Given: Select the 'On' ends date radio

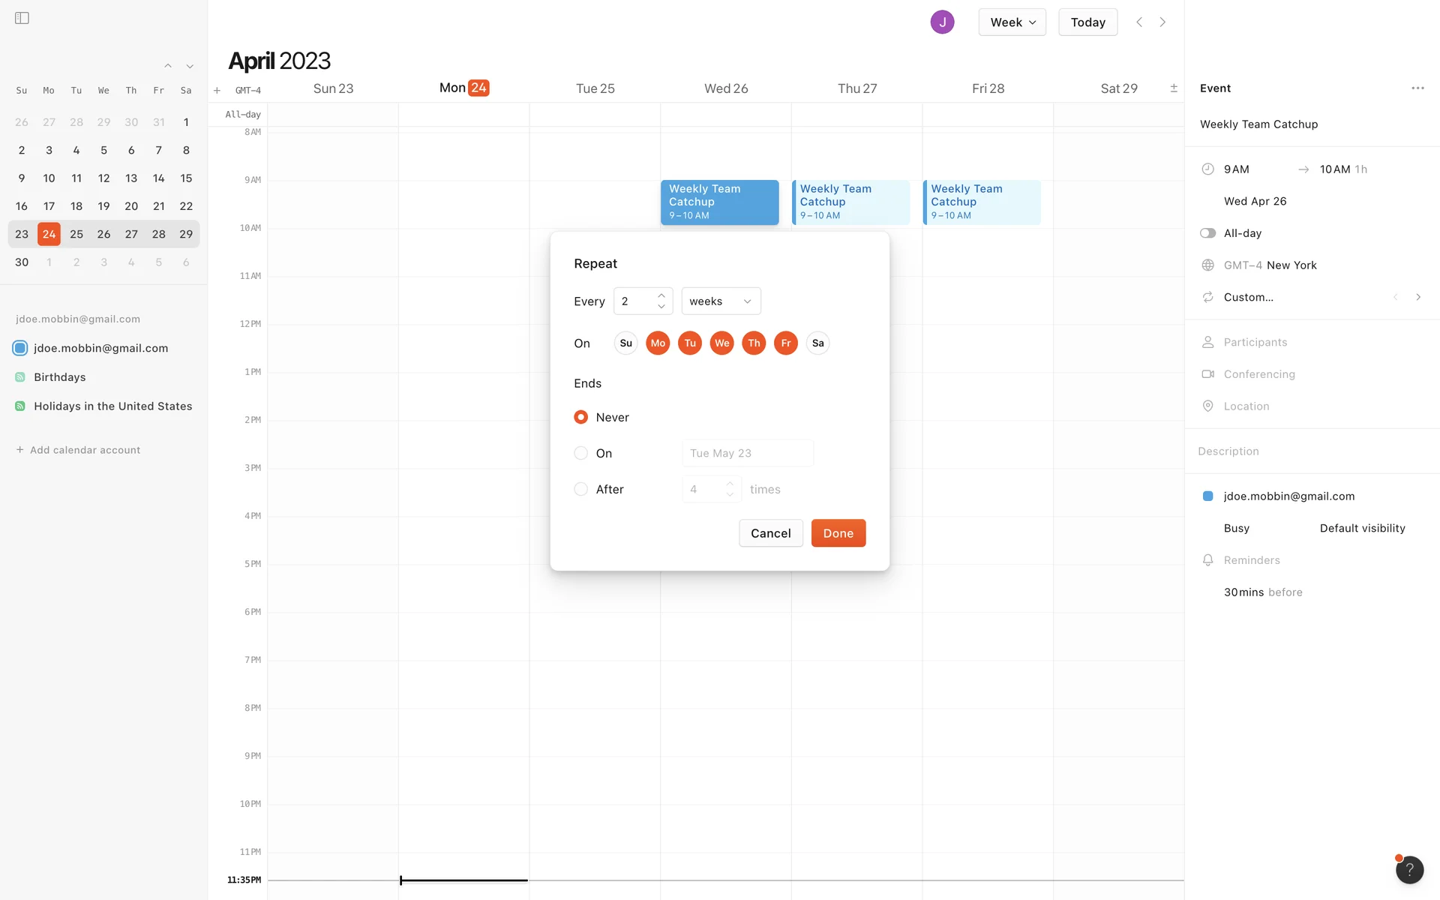Looking at the screenshot, I should (x=580, y=453).
